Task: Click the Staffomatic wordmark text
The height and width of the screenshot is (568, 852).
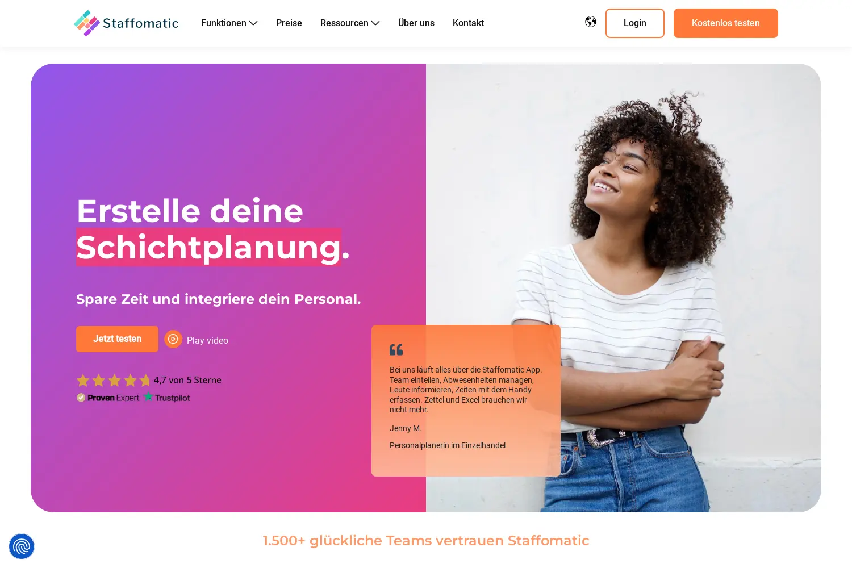Action: (141, 23)
